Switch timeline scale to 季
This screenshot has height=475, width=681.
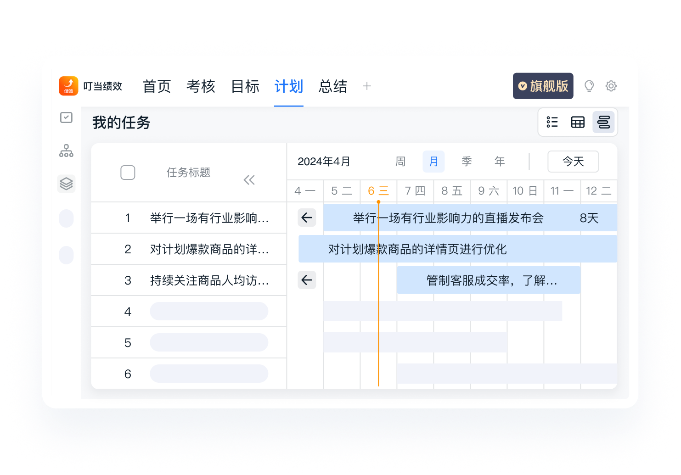(467, 162)
